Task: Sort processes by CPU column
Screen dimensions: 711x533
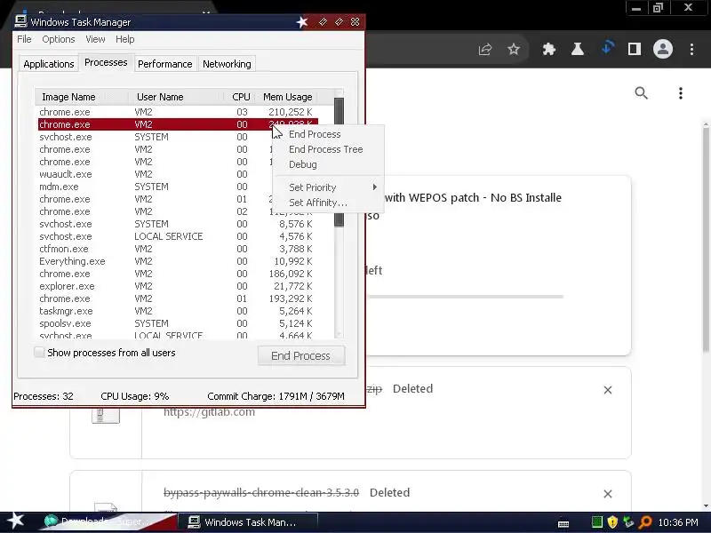Action: click(238, 97)
